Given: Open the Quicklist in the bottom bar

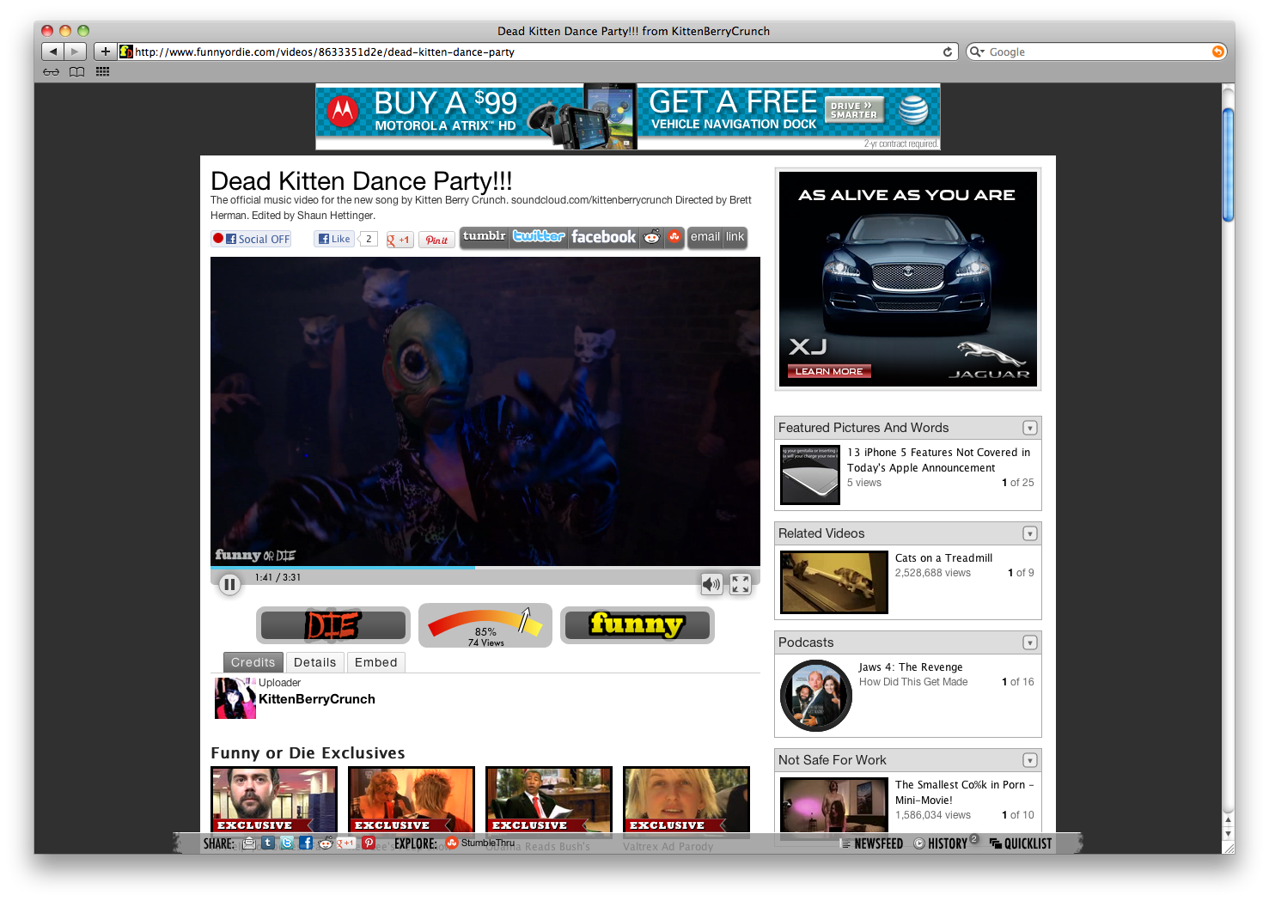Looking at the screenshot, I should pos(1021,843).
